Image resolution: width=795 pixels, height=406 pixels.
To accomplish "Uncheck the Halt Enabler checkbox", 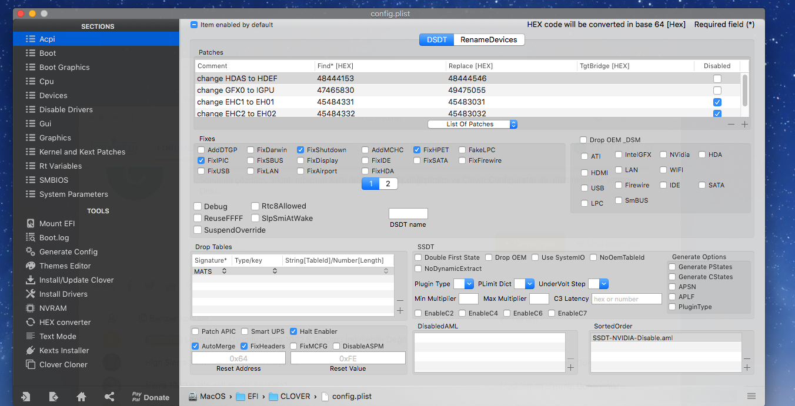I will (x=294, y=331).
